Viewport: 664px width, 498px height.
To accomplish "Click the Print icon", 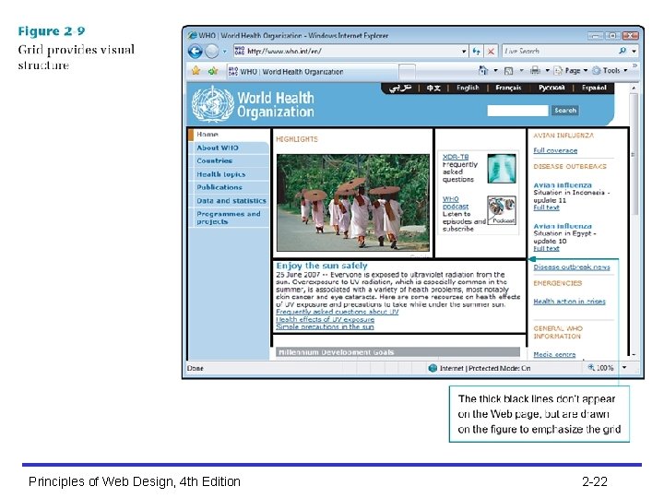I will point(535,70).
